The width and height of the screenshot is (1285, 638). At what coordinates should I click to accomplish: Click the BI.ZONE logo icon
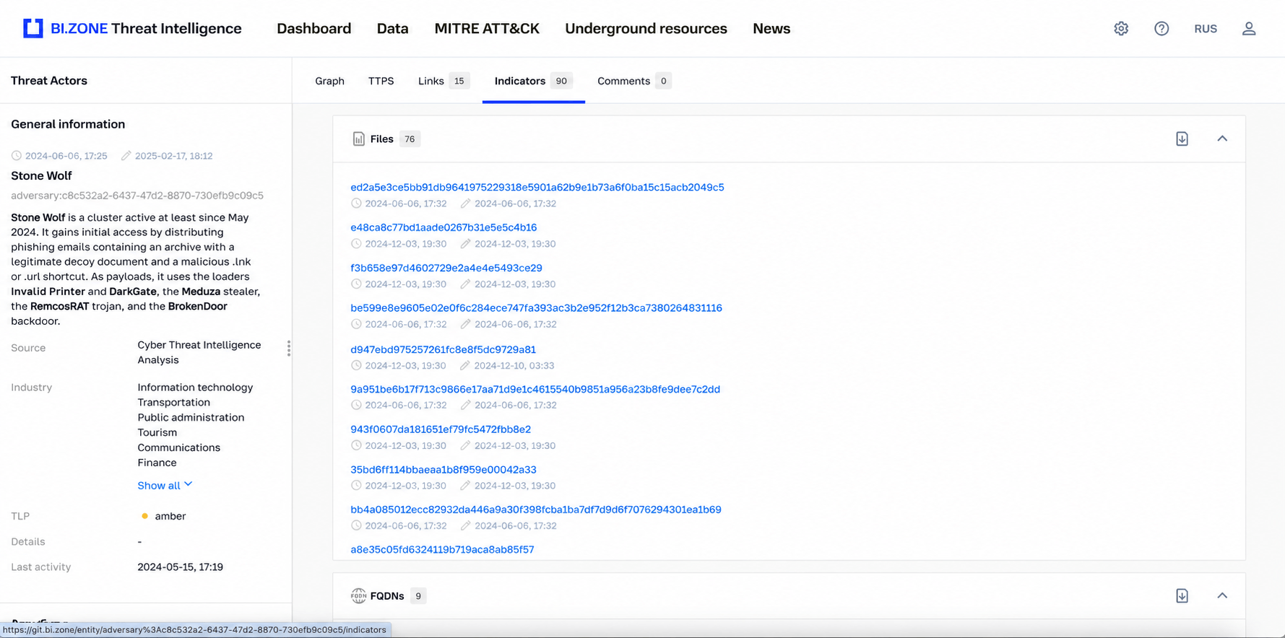[33, 28]
